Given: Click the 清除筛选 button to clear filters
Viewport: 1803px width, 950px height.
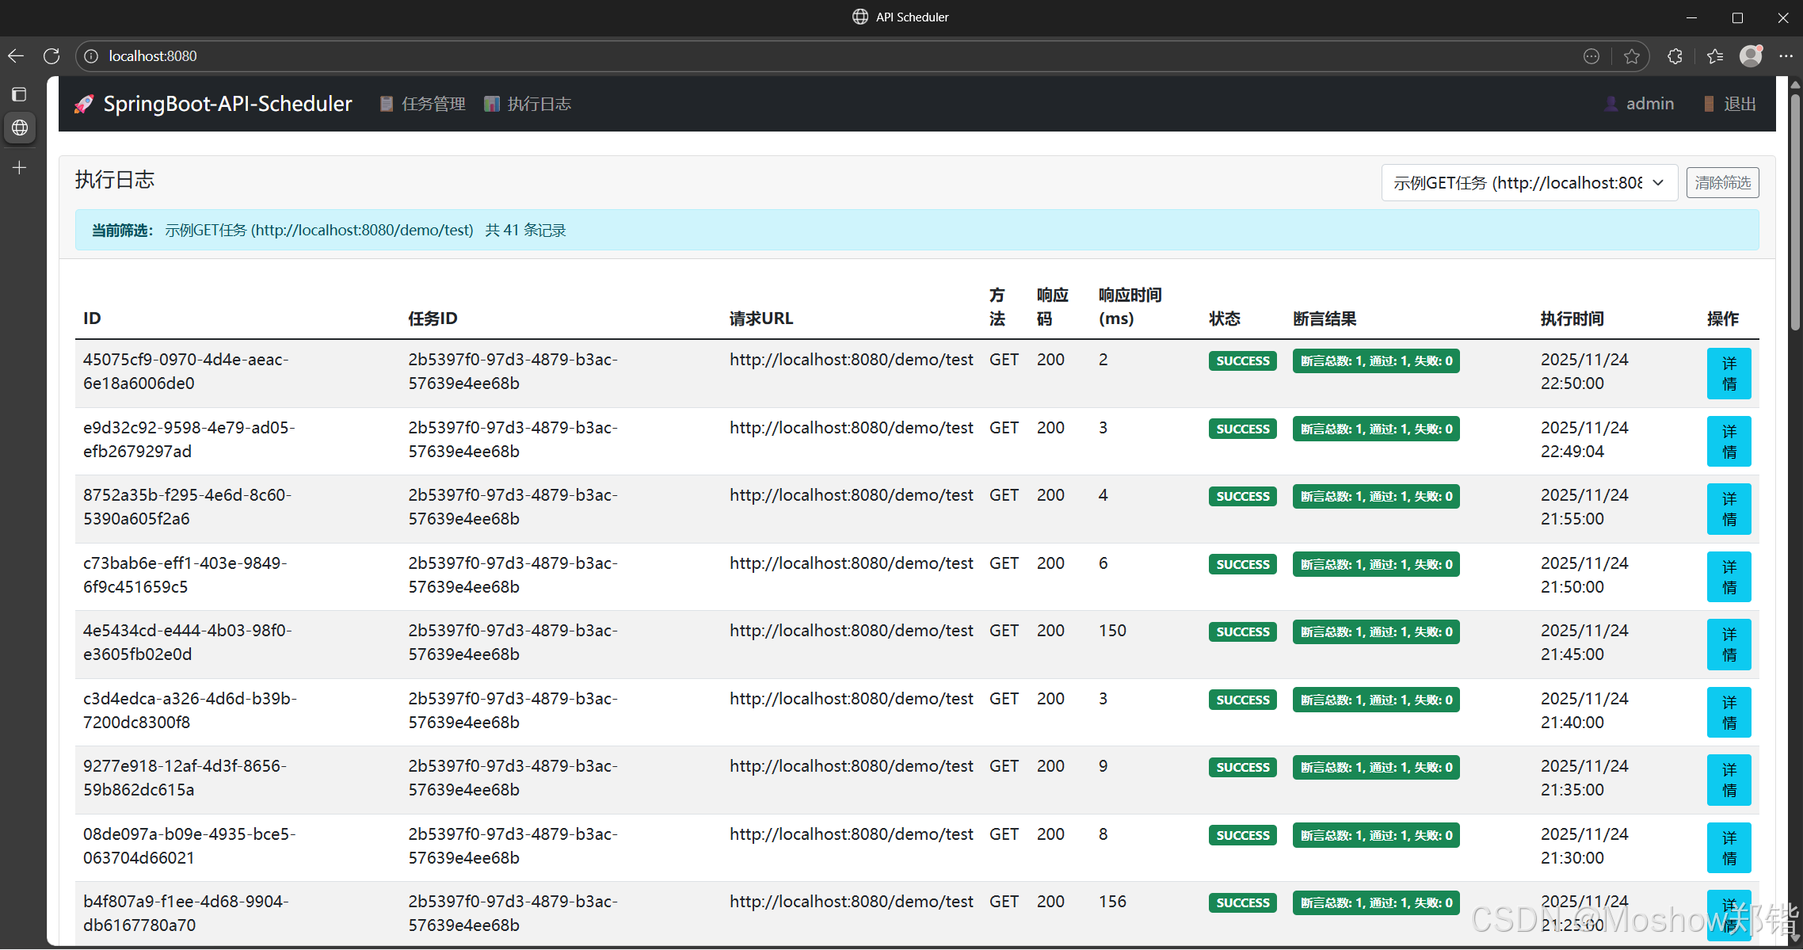Looking at the screenshot, I should point(1722,182).
